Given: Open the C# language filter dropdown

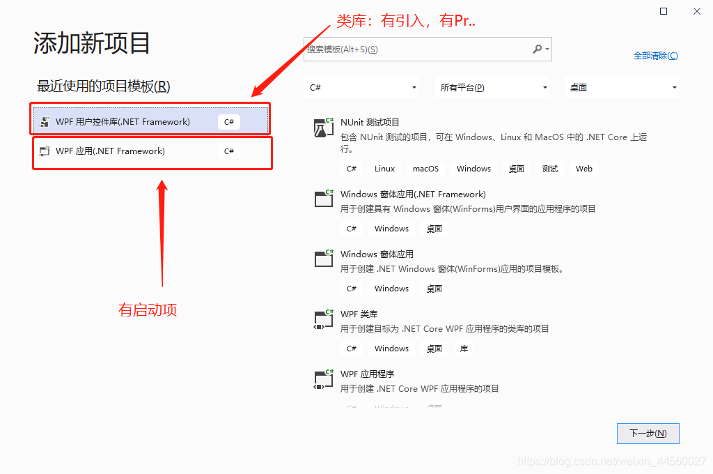Looking at the screenshot, I should point(361,87).
